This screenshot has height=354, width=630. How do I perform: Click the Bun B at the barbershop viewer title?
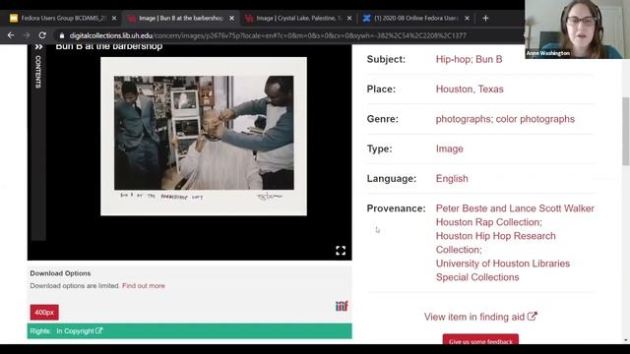109,46
